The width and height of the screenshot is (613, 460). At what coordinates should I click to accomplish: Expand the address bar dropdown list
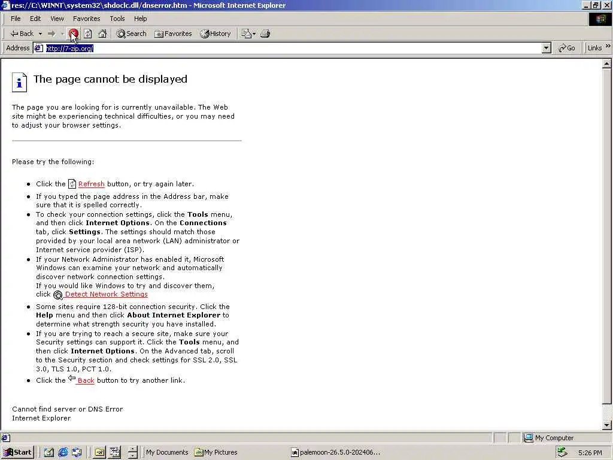click(x=547, y=48)
